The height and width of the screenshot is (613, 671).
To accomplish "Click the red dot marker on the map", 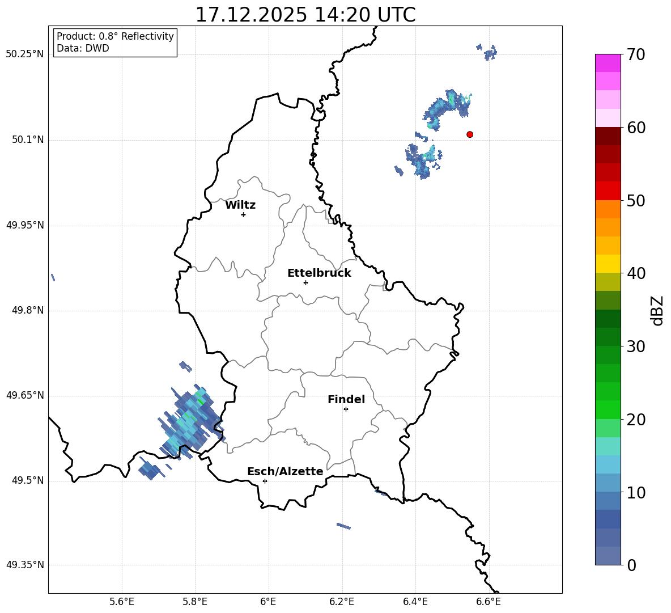I will 470,134.
